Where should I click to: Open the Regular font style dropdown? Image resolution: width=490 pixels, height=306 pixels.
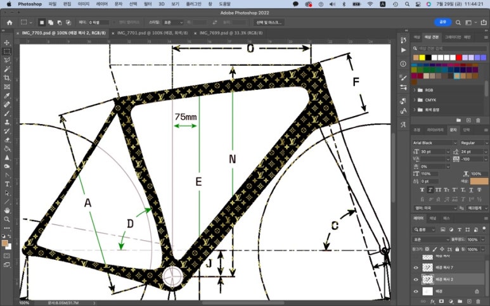(486, 143)
